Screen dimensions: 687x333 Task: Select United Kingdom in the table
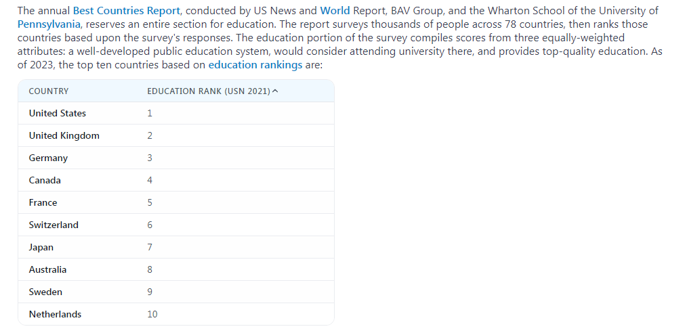tap(64, 135)
